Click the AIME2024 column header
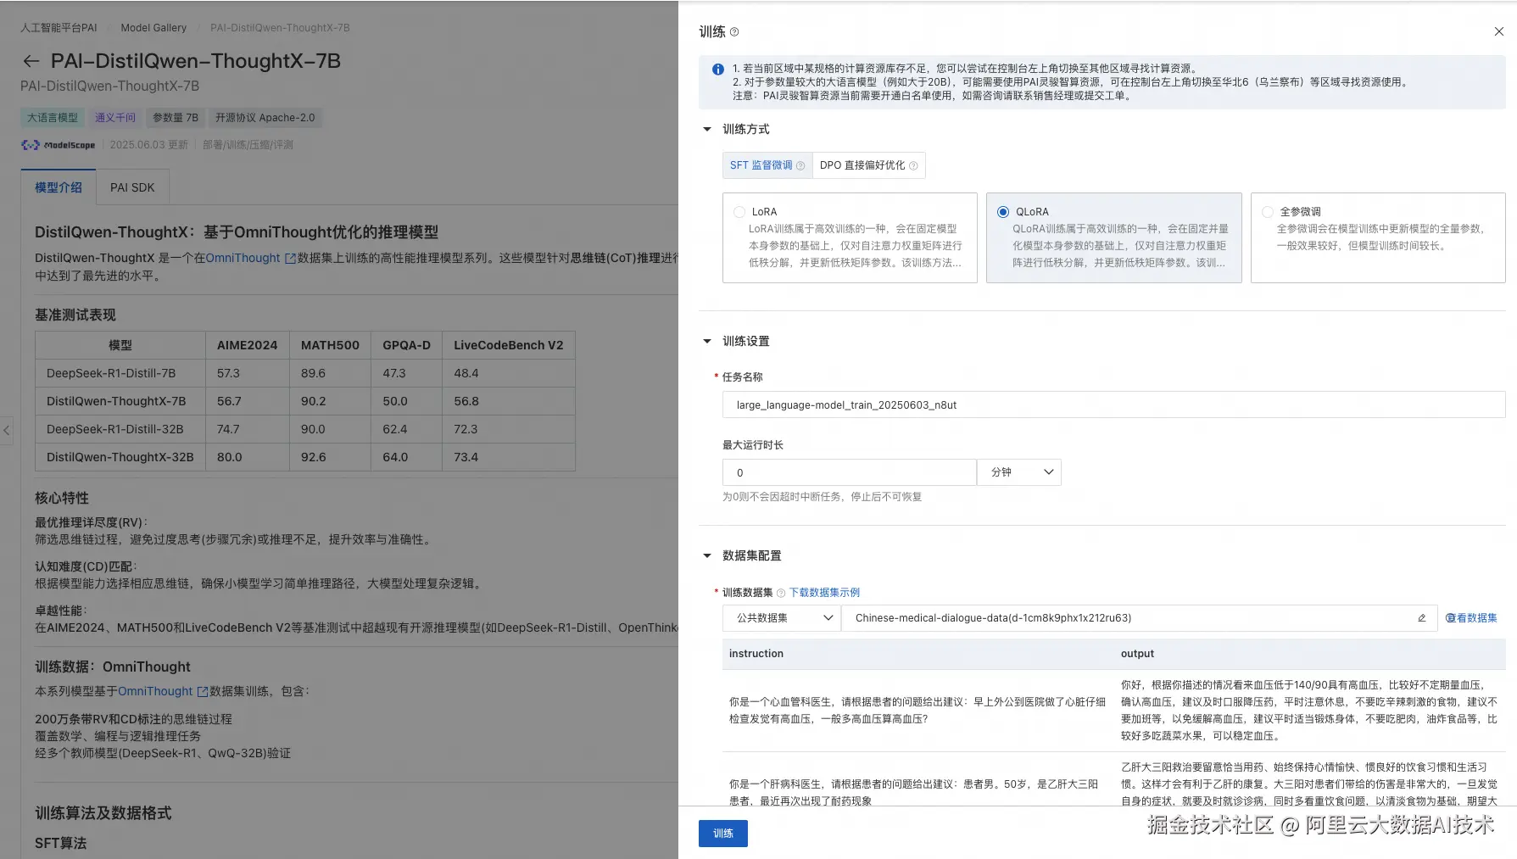 [x=247, y=345]
